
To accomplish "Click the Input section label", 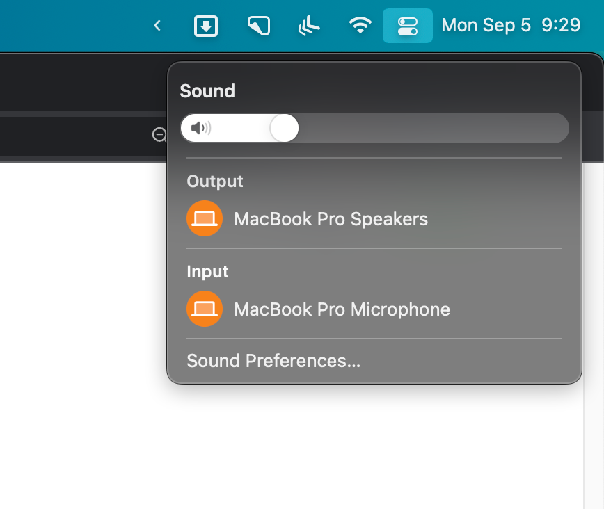I will point(207,272).
